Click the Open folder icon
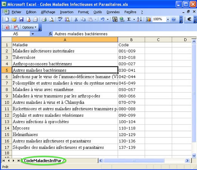This screenshot has height=170, width=197. (14, 20)
